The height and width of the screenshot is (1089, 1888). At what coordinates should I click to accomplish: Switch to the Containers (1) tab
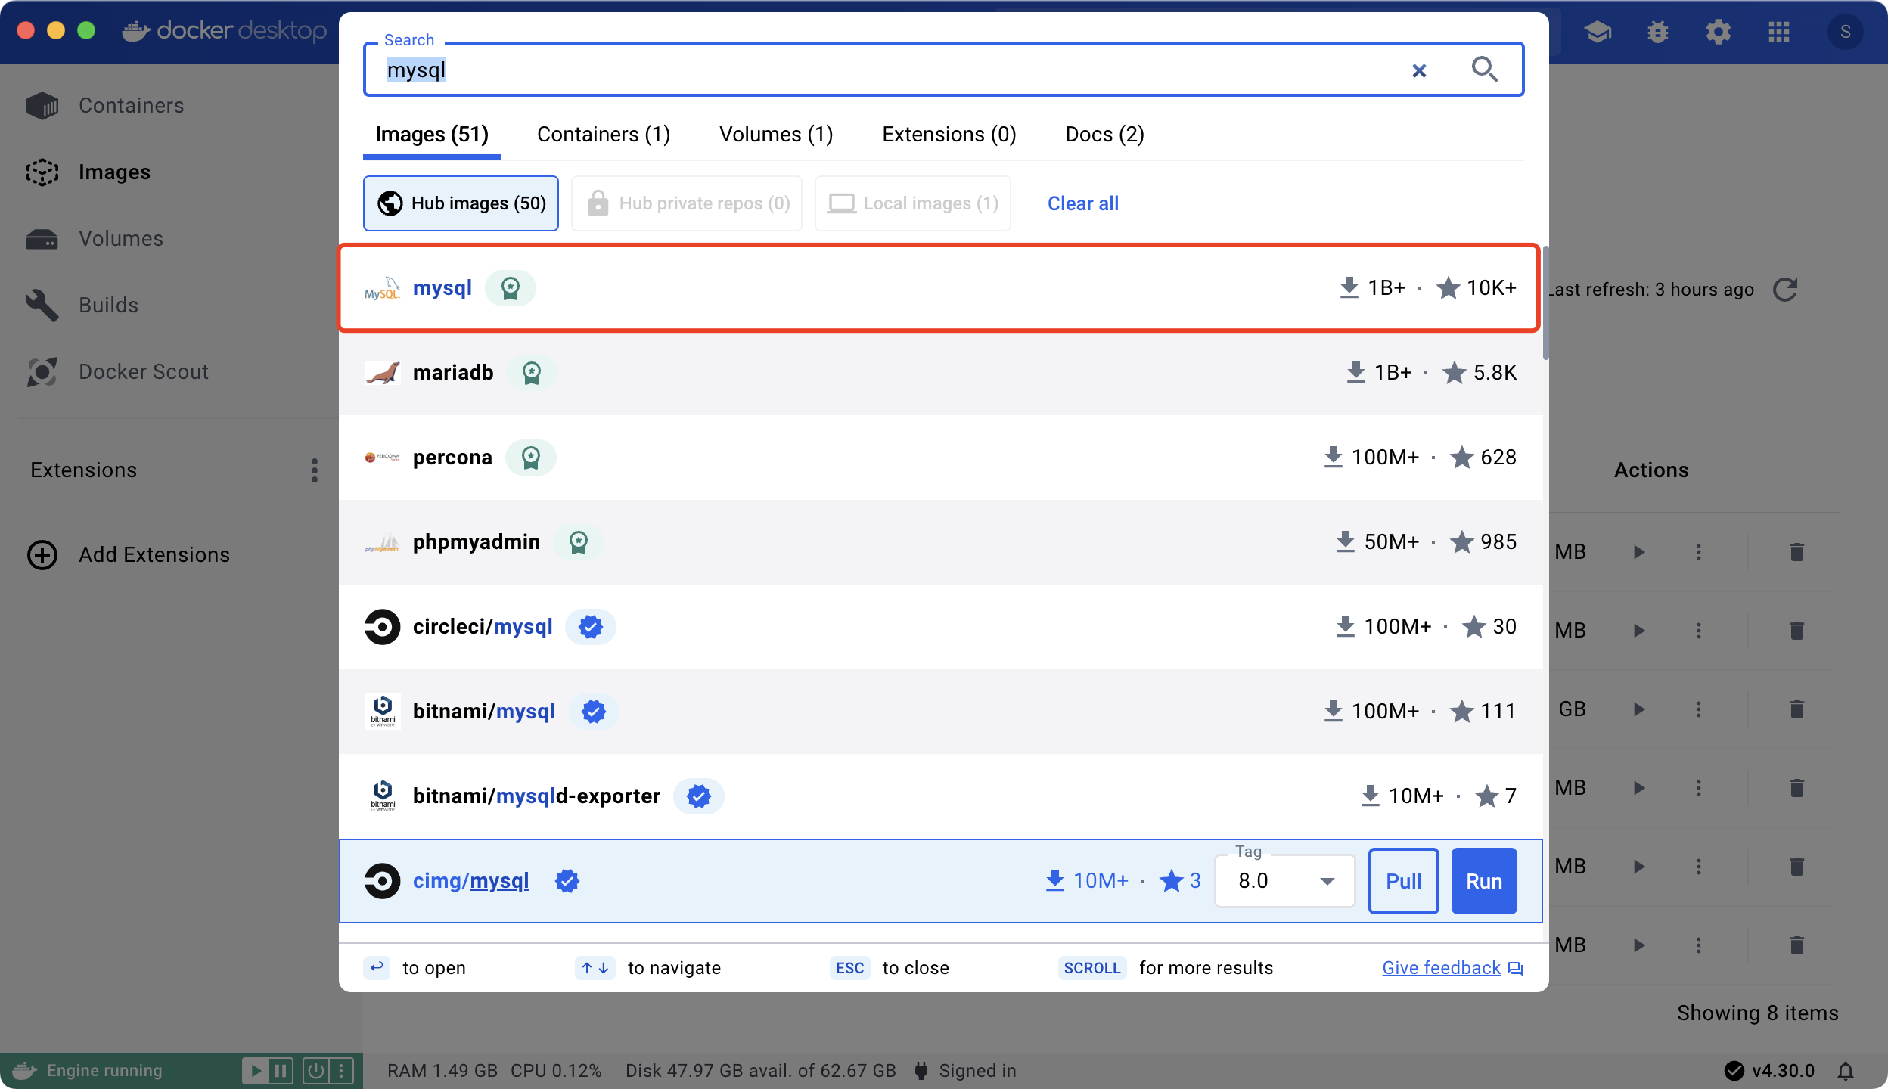(604, 135)
